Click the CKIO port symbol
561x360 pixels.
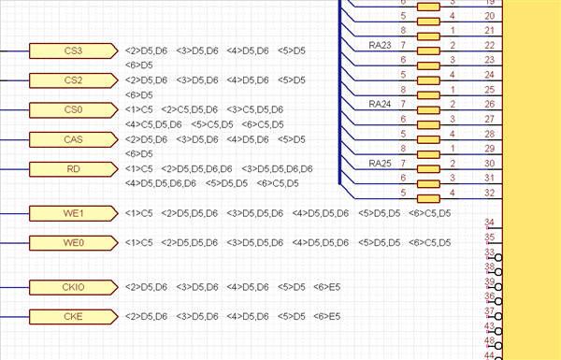(x=73, y=287)
